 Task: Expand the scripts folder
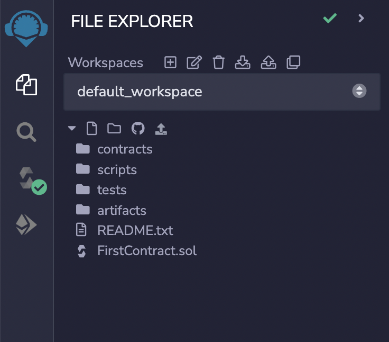[x=106, y=170]
